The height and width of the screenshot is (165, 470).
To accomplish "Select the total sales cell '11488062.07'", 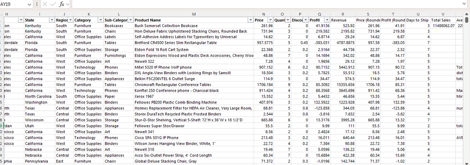I will click(x=443, y=25).
